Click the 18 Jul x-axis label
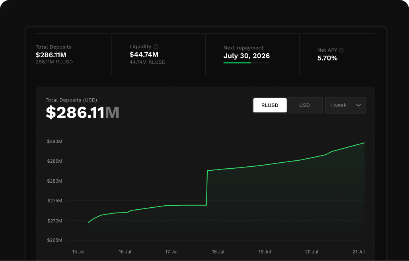 tap(218, 252)
